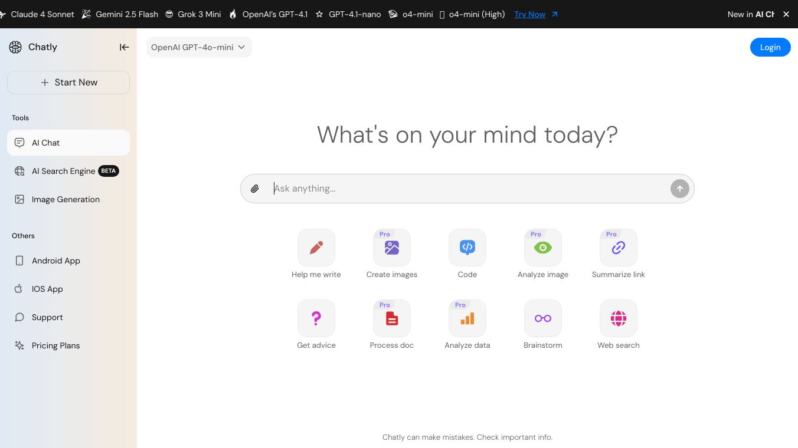Collapse the sidebar with the arrow icon
798x448 pixels.
[x=124, y=47]
